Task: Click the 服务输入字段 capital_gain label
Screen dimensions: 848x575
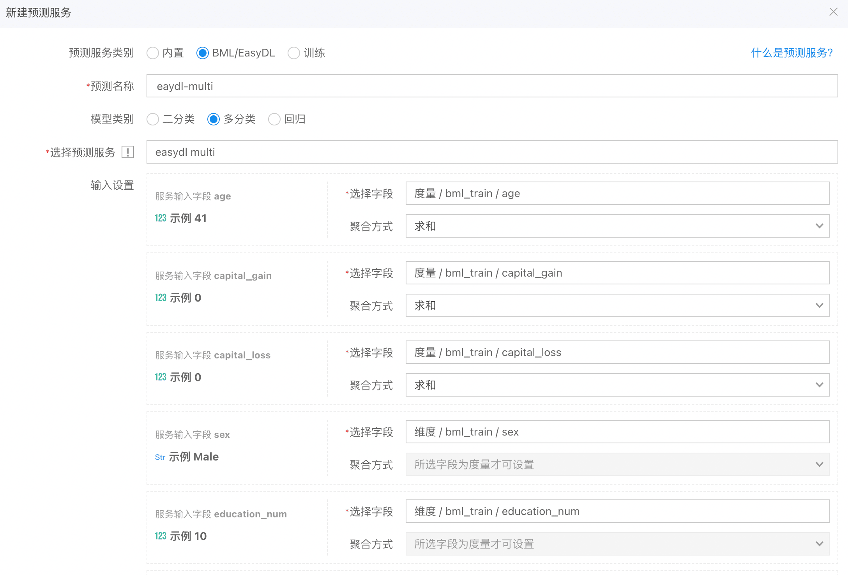Action: tap(213, 276)
